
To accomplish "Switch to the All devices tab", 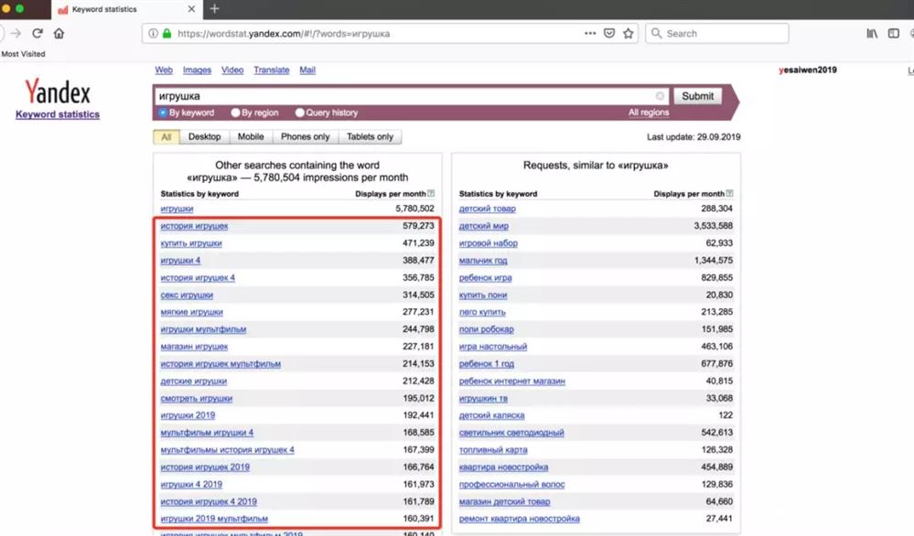I will pyautogui.click(x=167, y=137).
